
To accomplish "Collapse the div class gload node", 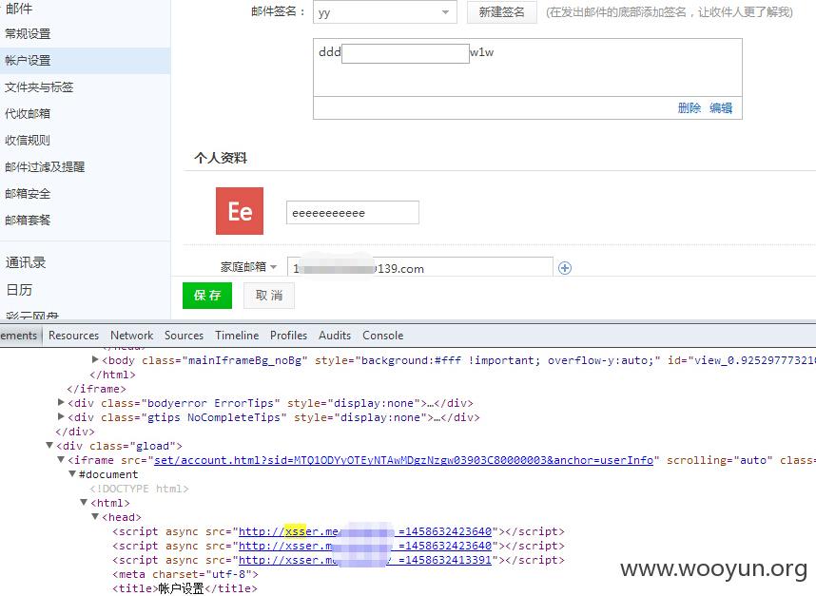I will [49, 445].
